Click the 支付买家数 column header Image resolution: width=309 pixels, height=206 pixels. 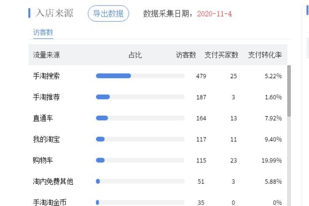(x=221, y=55)
